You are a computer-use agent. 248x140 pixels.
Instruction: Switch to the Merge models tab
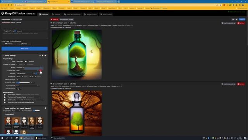[90, 14]
